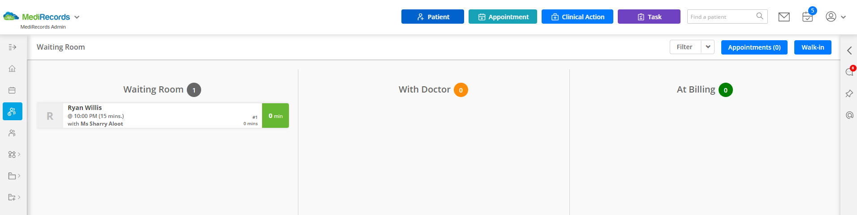Open chat icon with red notification badge
This screenshot has height=215, width=857.
click(x=849, y=72)
